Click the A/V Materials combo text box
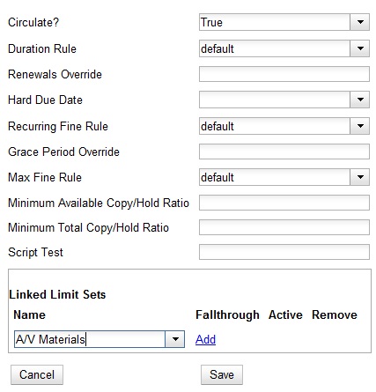Viewport: 376px width, 392px height. 90,339
